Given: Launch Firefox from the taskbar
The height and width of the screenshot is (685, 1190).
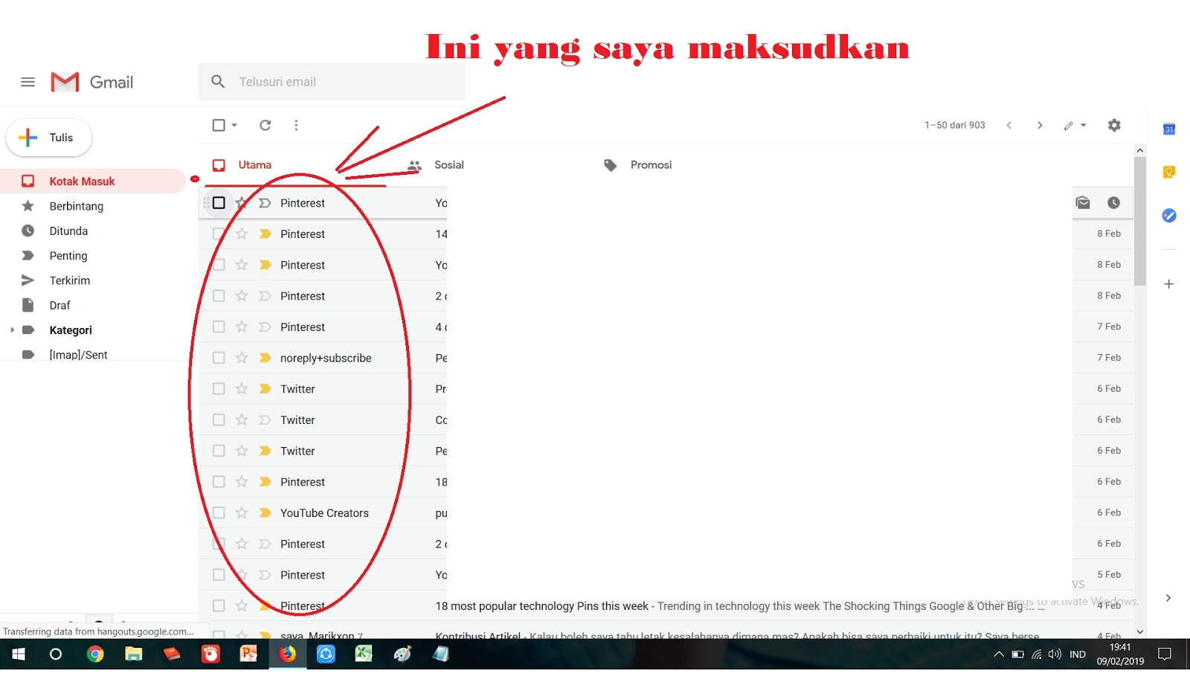Looking at the screenshot, I should click(287, 655).
